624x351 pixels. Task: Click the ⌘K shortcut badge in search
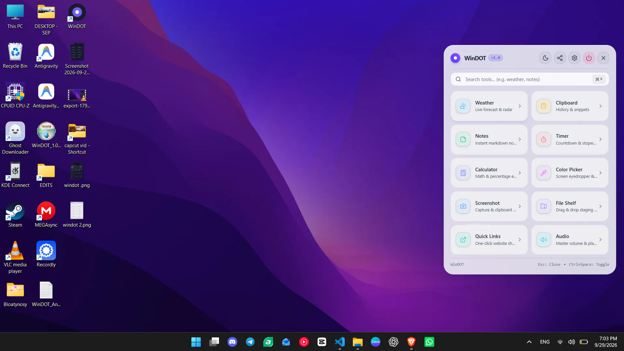[599, 79]
